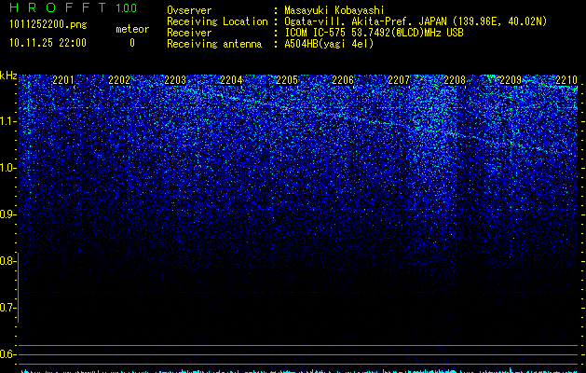Click the 2208 time marker
The height and width of the screenshot is (373, 586).
click(455, 80)
